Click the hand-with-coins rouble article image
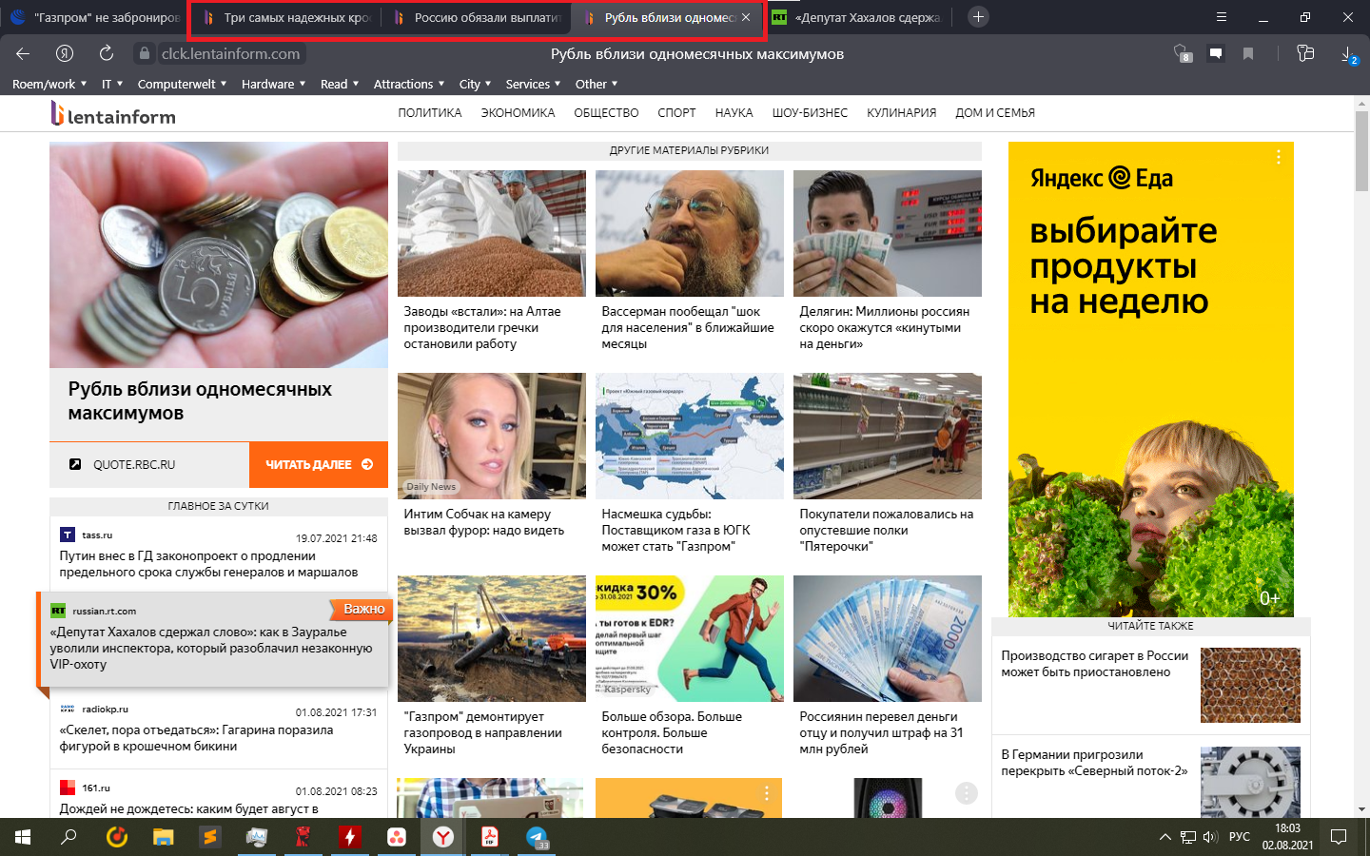 coord(219,255)
